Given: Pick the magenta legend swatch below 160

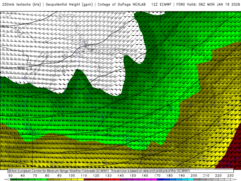Looking at the screenshot, I should 148,179.
